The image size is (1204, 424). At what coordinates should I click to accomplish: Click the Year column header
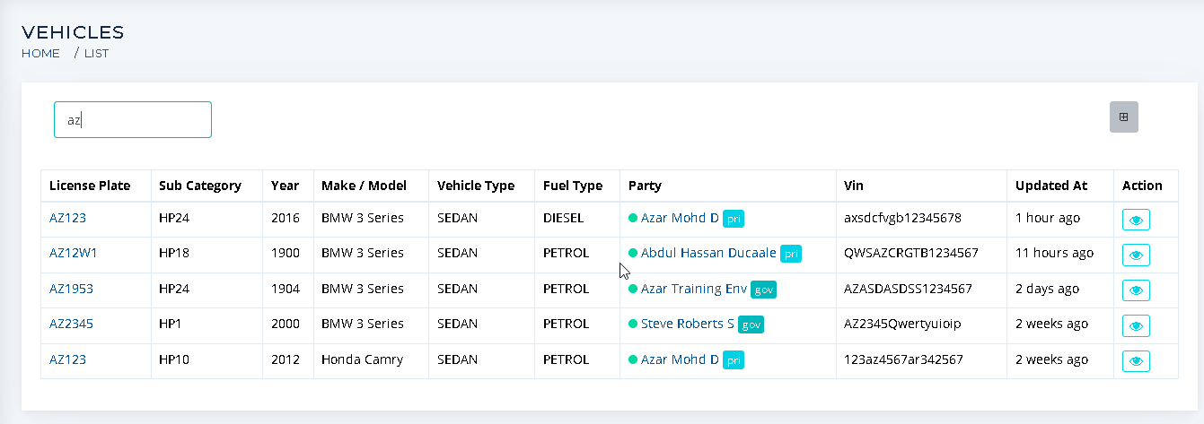click(x=286, y=186)
